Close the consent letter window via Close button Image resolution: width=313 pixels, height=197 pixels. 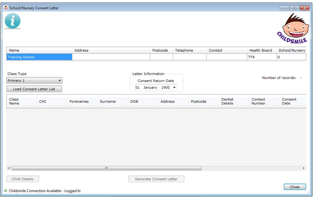(x=294, y=187)
